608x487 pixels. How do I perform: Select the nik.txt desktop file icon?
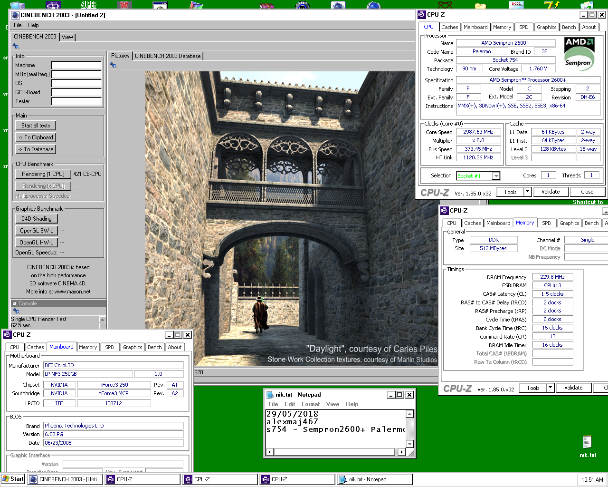pos(588,446)
